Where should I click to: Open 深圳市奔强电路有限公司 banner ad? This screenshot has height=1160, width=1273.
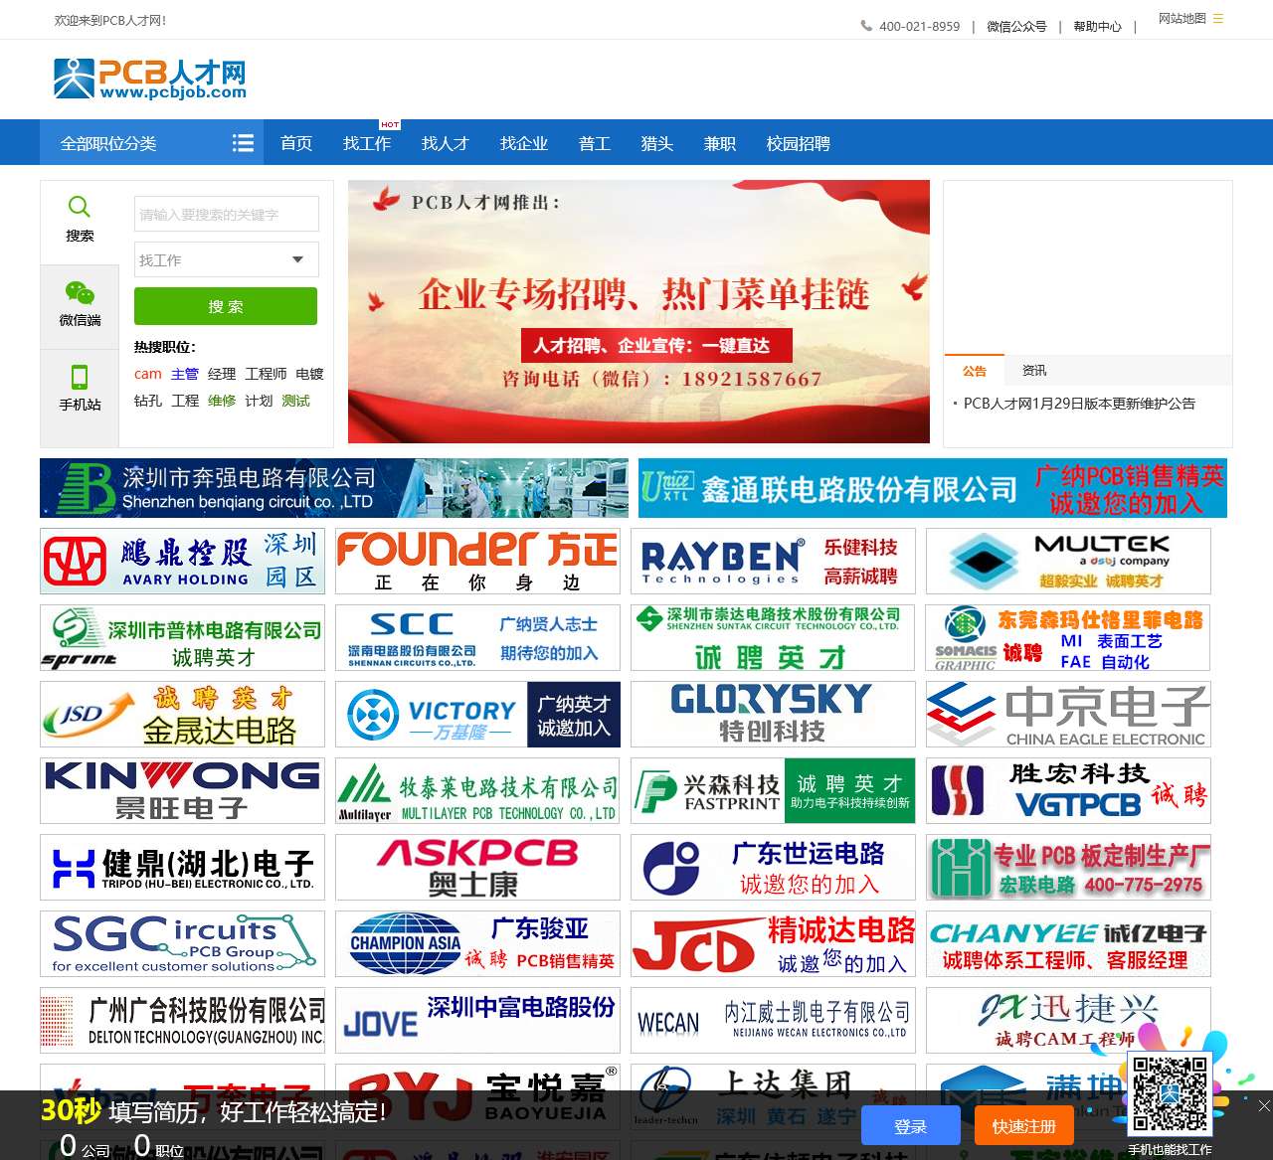[x=334, y=488]
